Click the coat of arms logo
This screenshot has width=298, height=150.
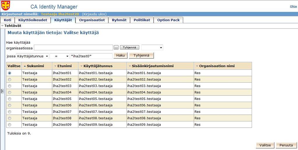(x=6, y=6)
